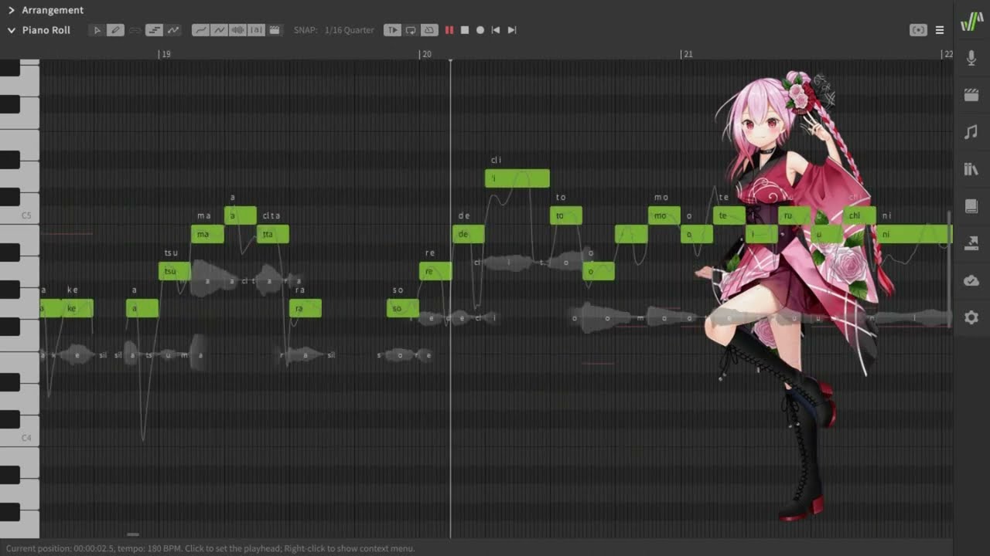Click the metronome toggle icon
This screenshot has height=556, width=990.
[429, 30]
